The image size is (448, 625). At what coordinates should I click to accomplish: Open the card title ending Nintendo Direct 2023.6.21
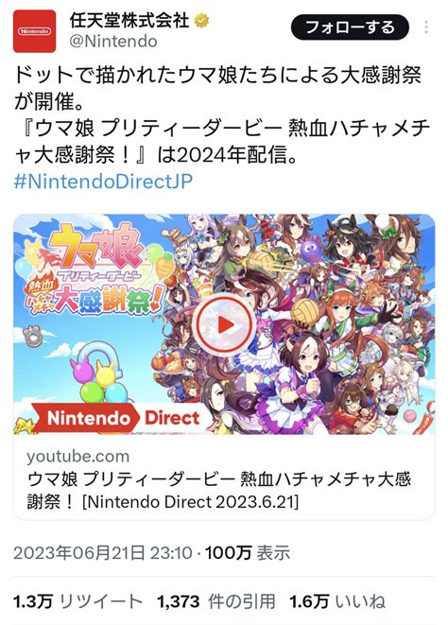click(219, 491)
